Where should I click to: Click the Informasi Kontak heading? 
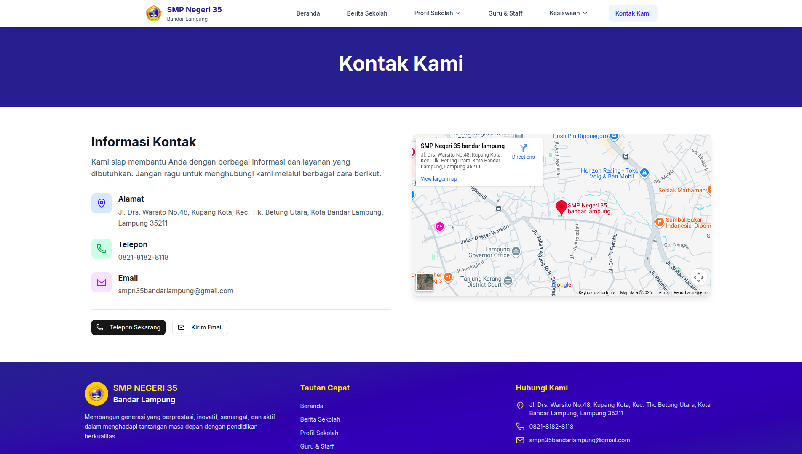144,142
